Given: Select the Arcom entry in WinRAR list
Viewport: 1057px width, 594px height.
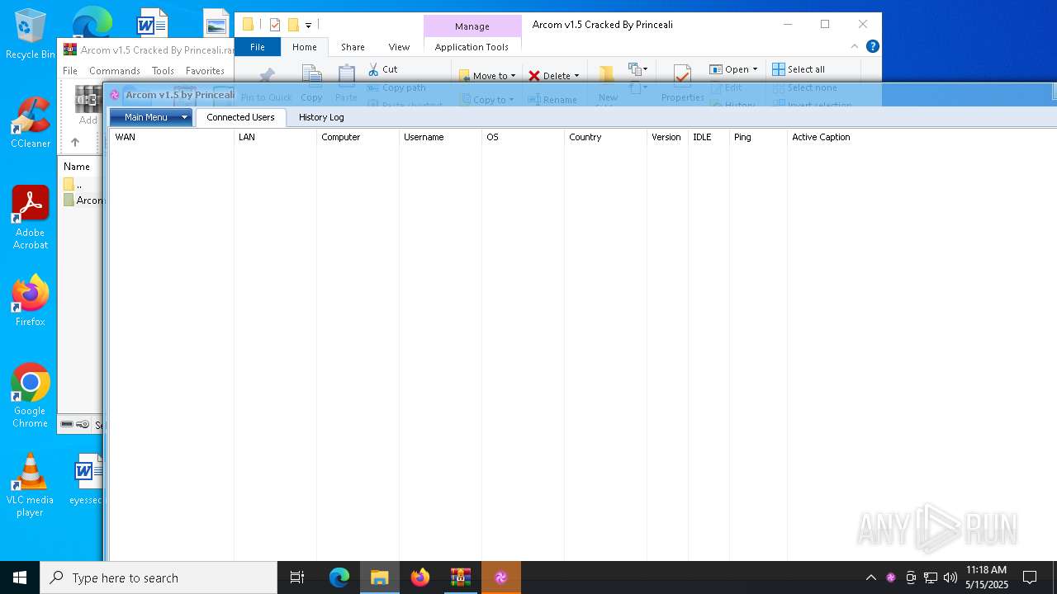Looking at the screenshot, I should click(x=83, y=200).
